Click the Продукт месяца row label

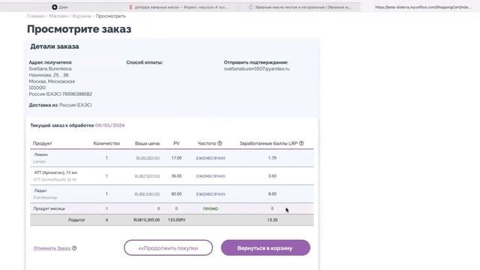point(49,208)
